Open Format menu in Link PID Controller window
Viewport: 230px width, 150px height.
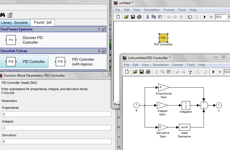[178, 65]
